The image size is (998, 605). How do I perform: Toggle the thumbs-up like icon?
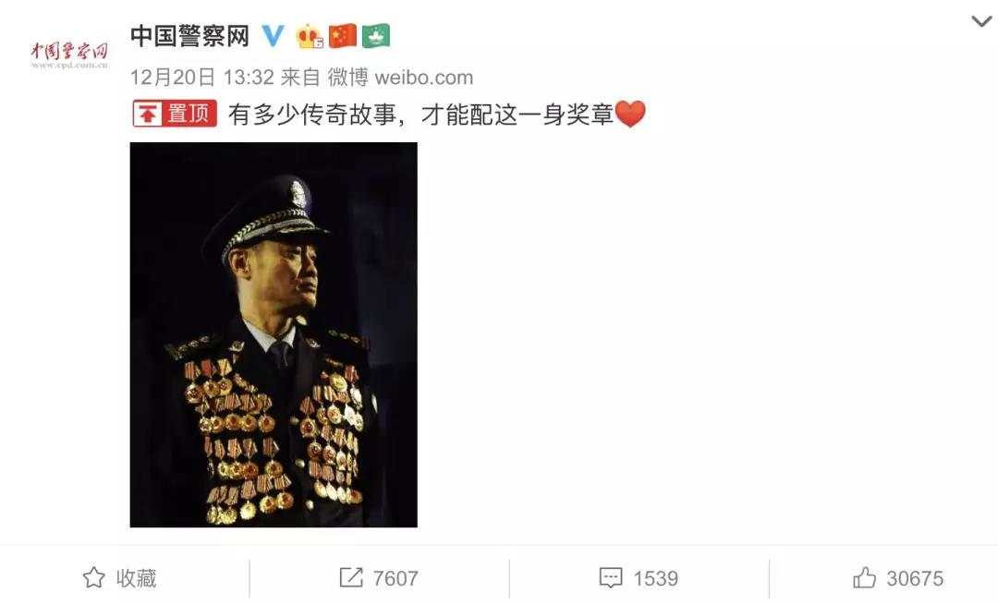864,577
